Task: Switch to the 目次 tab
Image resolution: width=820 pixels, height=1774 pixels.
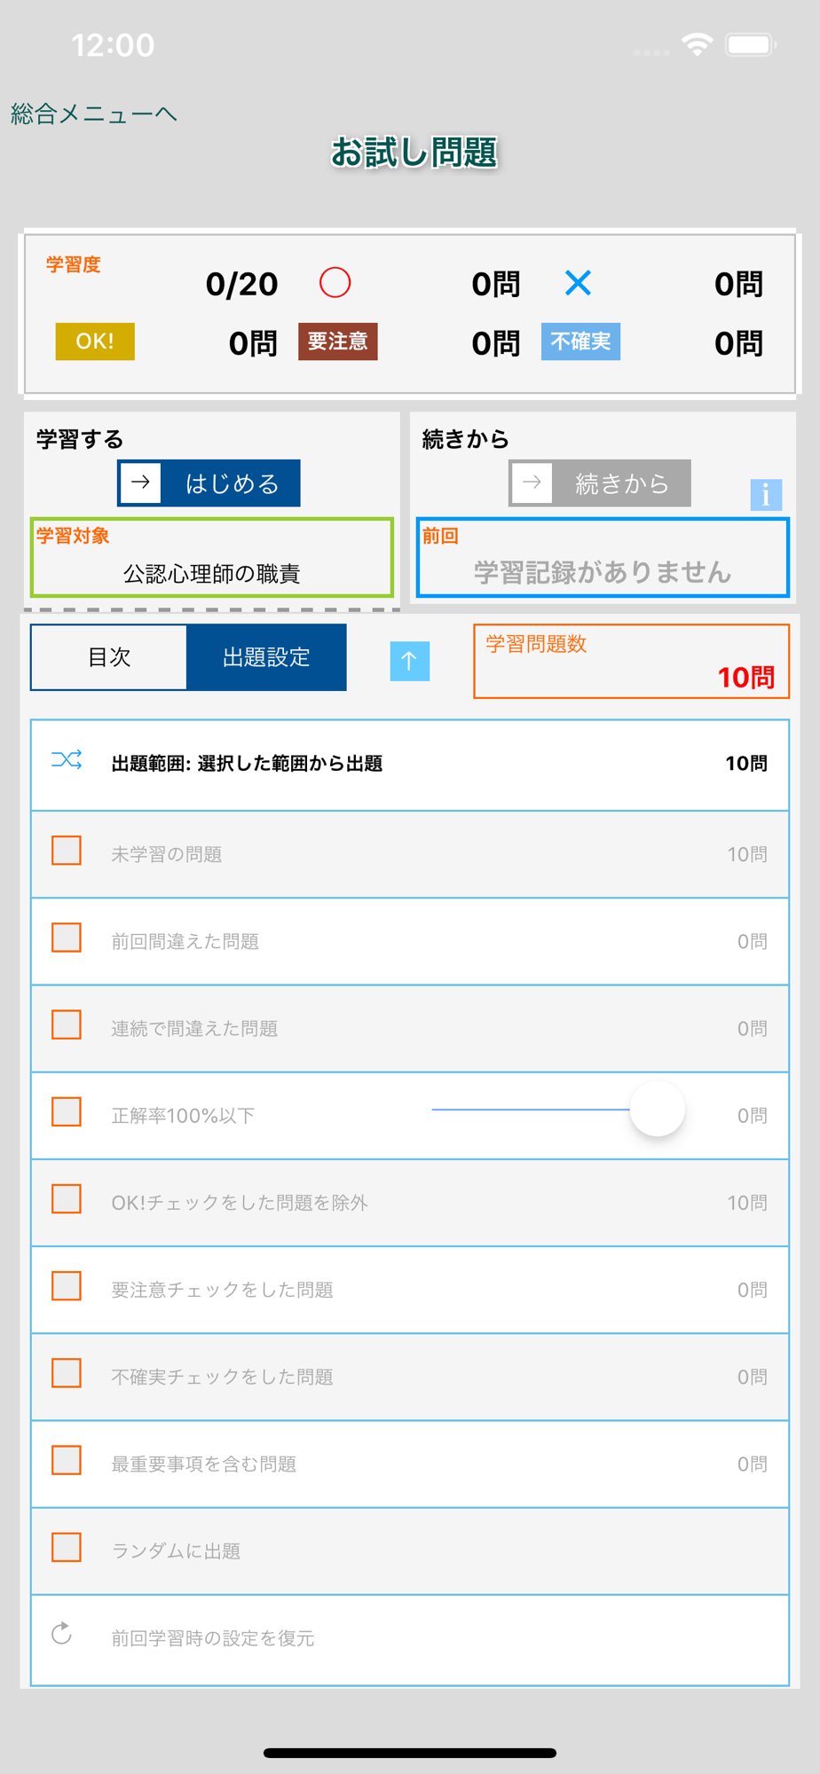Action: (x=109, y=657)
